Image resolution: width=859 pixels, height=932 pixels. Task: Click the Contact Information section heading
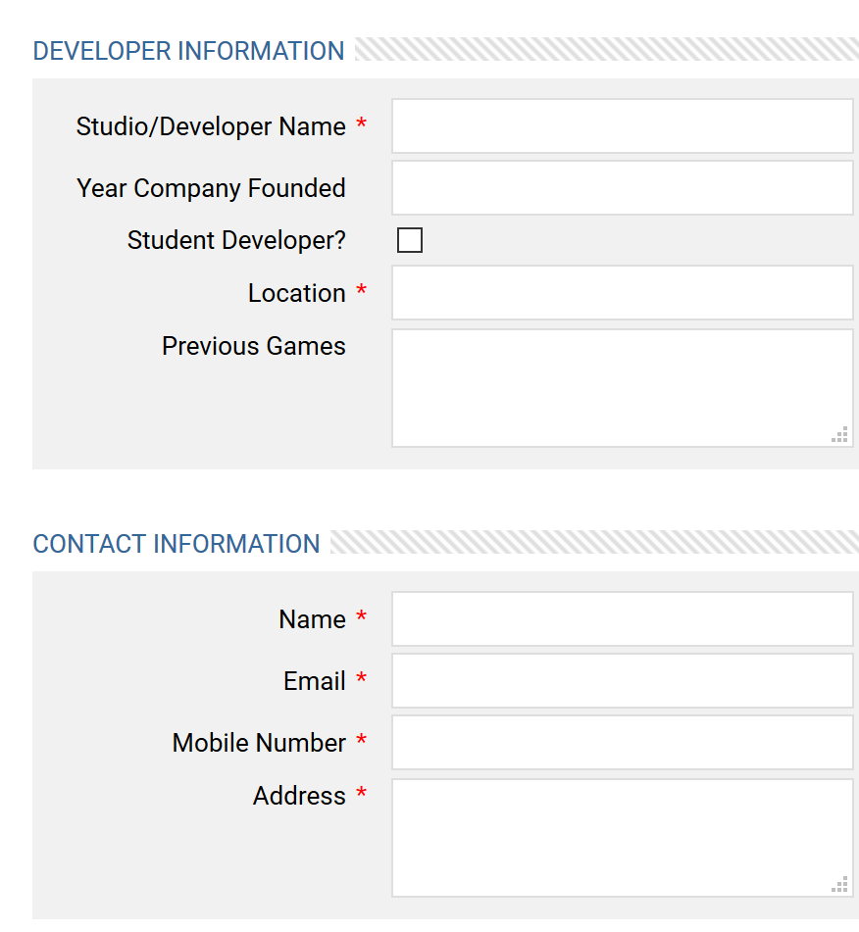177,544
